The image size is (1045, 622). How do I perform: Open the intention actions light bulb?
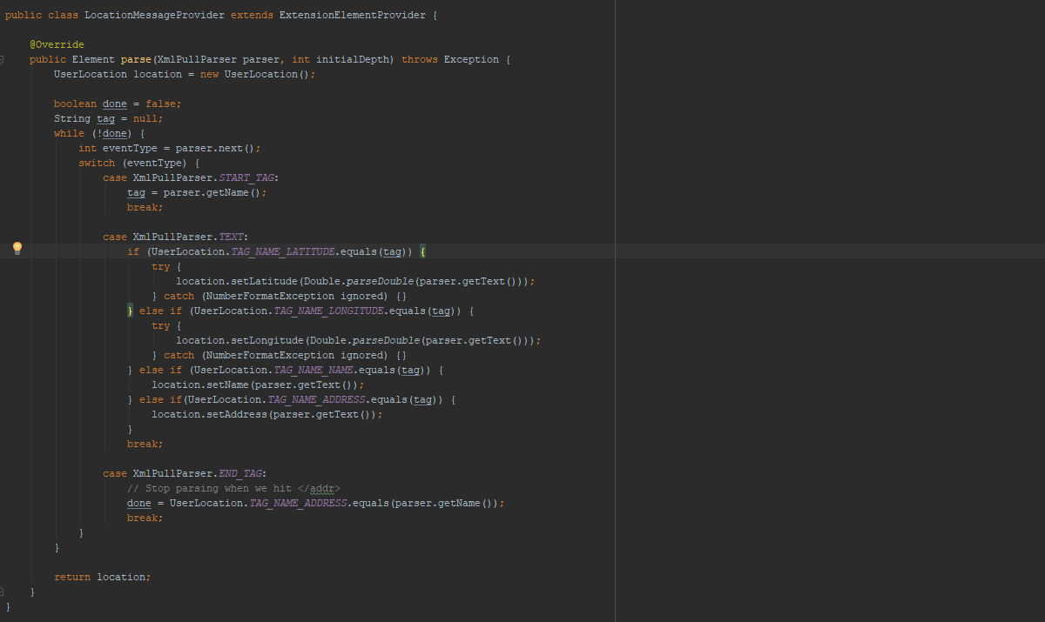pos(17,248)
